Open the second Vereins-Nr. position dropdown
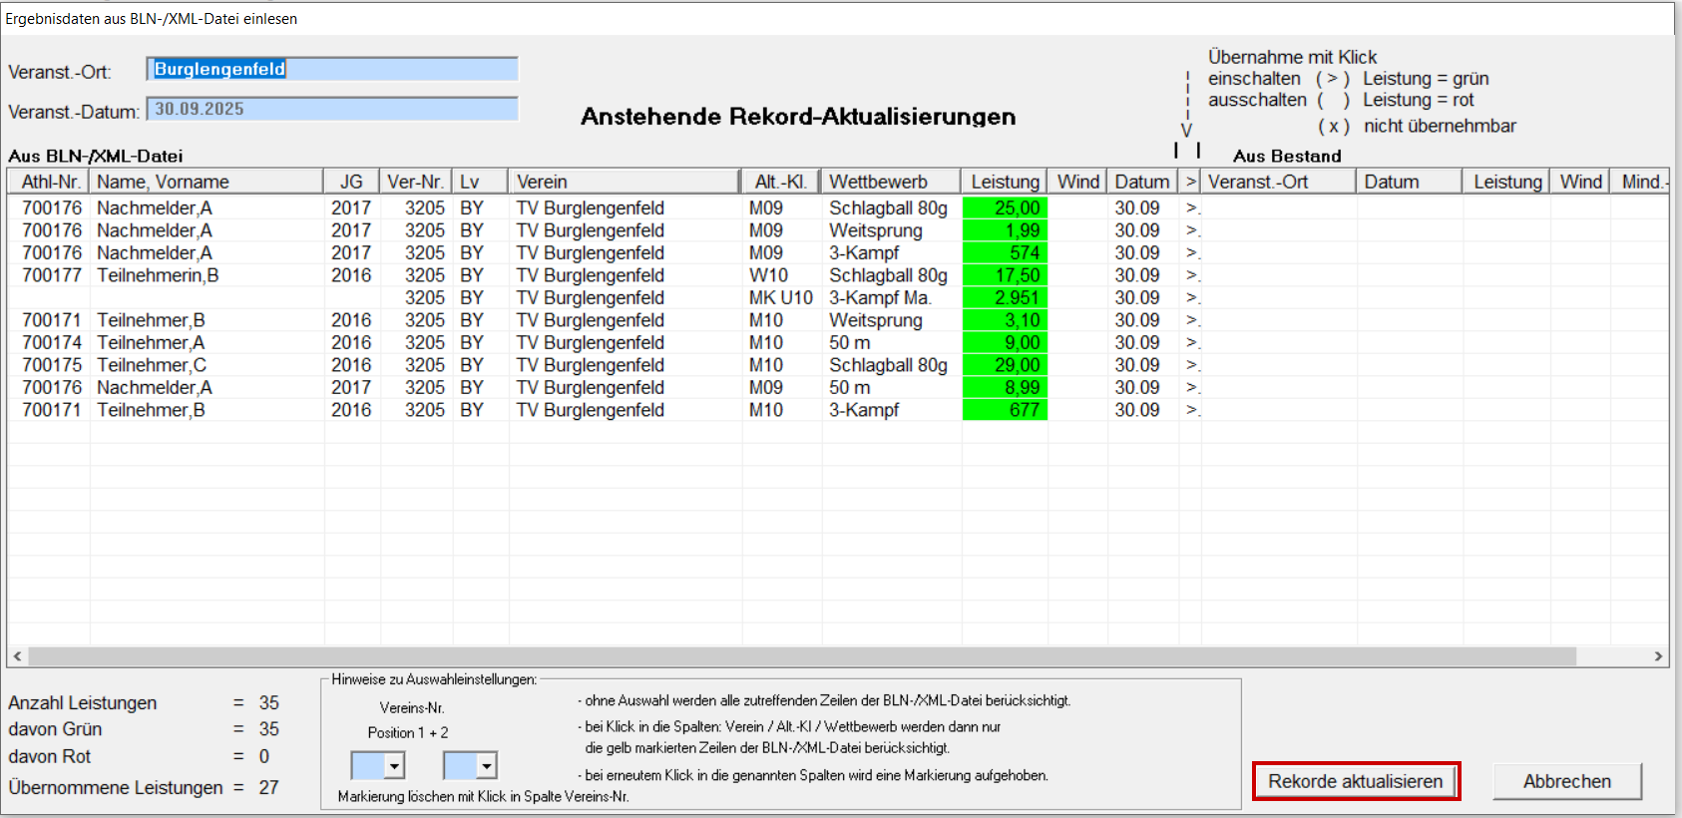This screenshot has width=1682, height=818. tap(486, 766)
